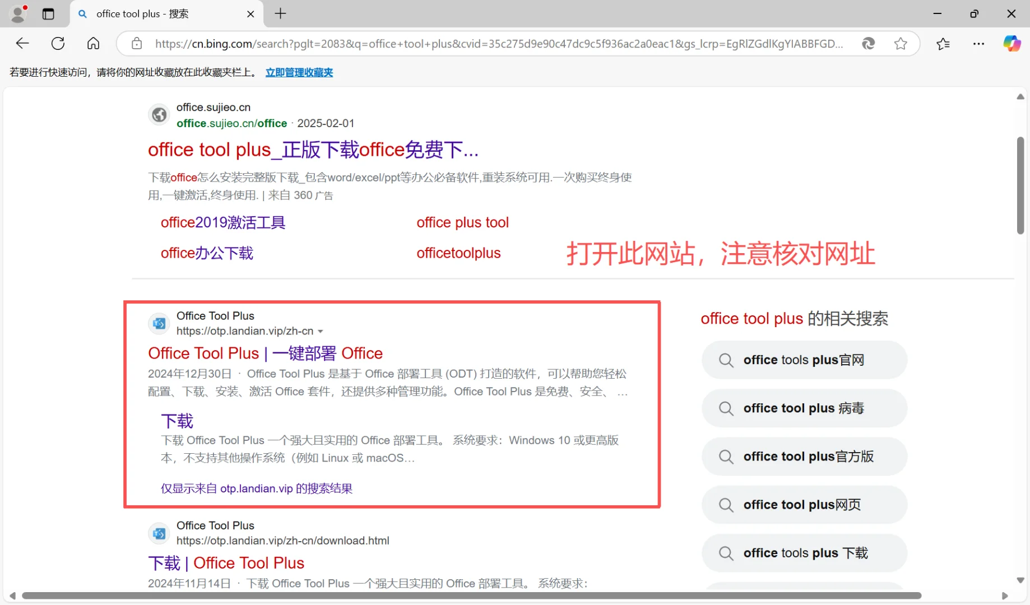Open the favorites list
This screenshot has width=1030, height=605.
coord(943,43)
